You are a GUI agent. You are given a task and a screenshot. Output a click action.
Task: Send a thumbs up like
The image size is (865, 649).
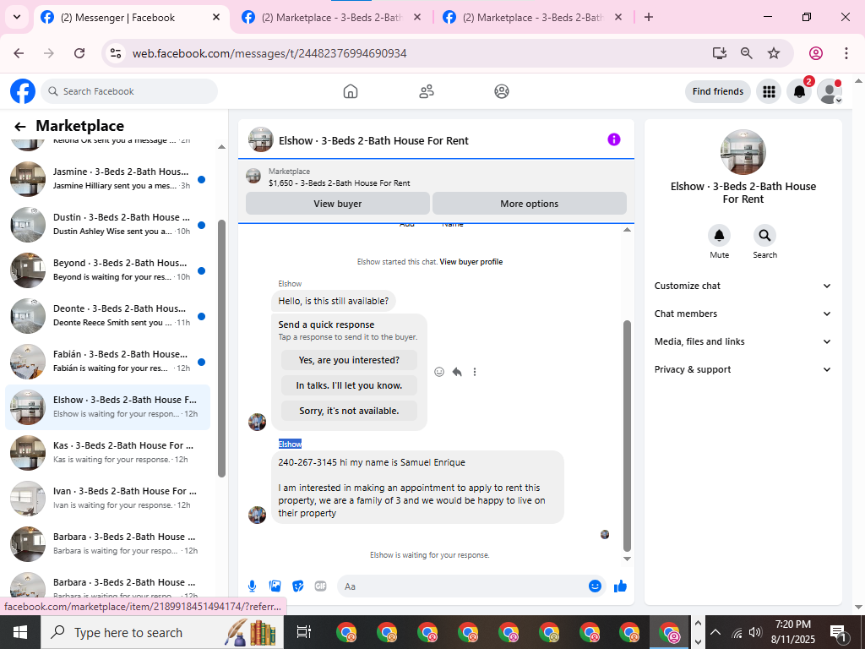point(621,586)
